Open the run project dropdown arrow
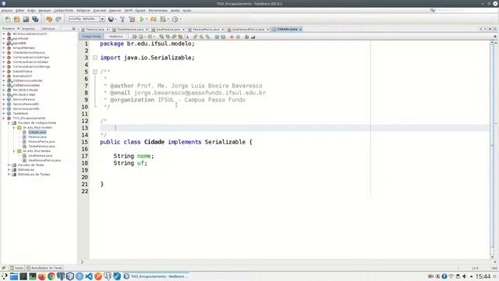The image size is (499, 281). tap(147, 19)
